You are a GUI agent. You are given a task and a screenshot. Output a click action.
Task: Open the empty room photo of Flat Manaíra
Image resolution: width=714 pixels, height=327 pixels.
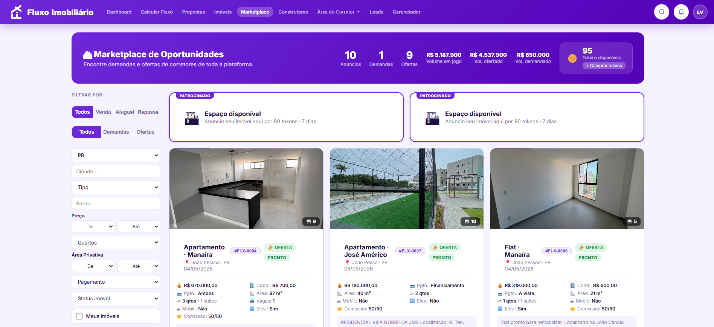pyautogui.click(x=567, y=189)
